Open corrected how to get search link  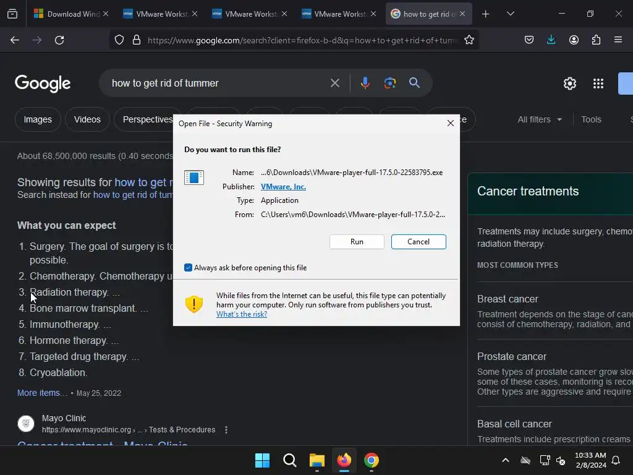pyautogui.click(x=143, y=182)
